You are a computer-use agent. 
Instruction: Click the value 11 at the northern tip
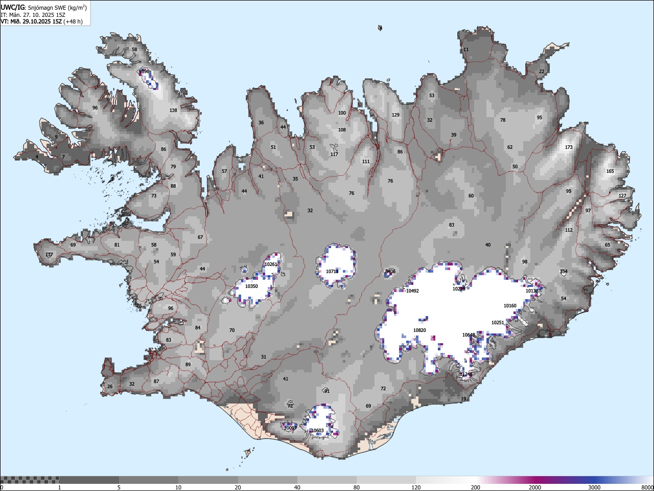pyautogui.click(x=465, y=50)
